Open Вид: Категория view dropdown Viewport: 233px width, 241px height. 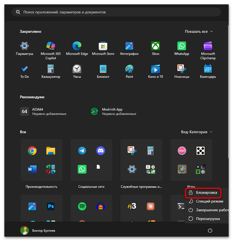[x=197, y=132]
